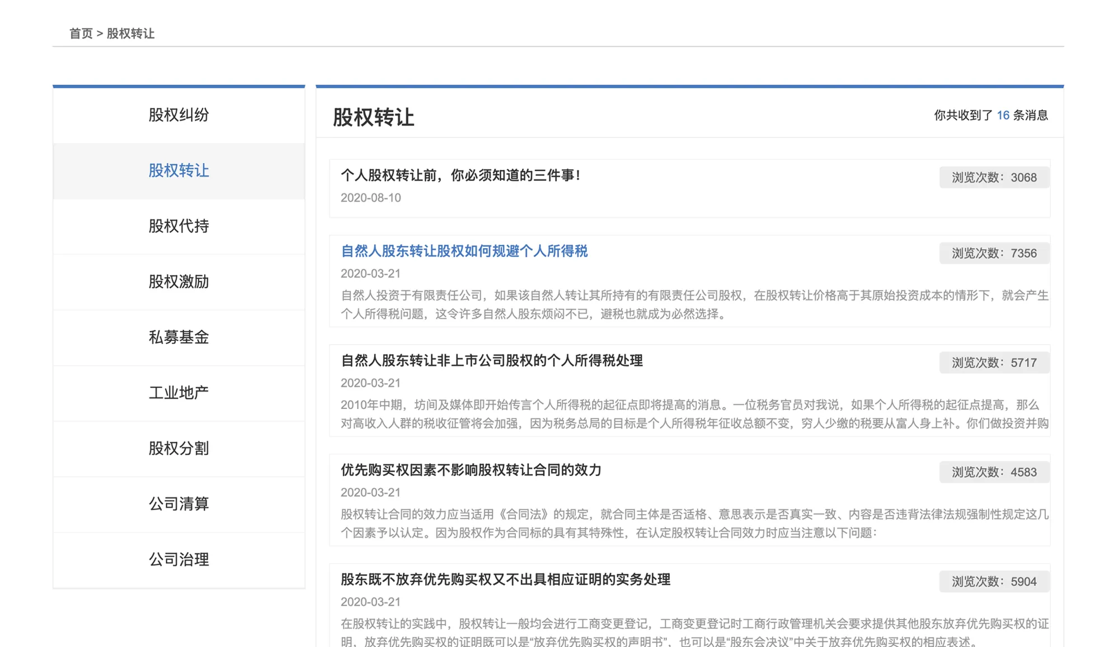
Task: Choose 工业地产 from the sidebar
Action: click(x=178, y=393)
